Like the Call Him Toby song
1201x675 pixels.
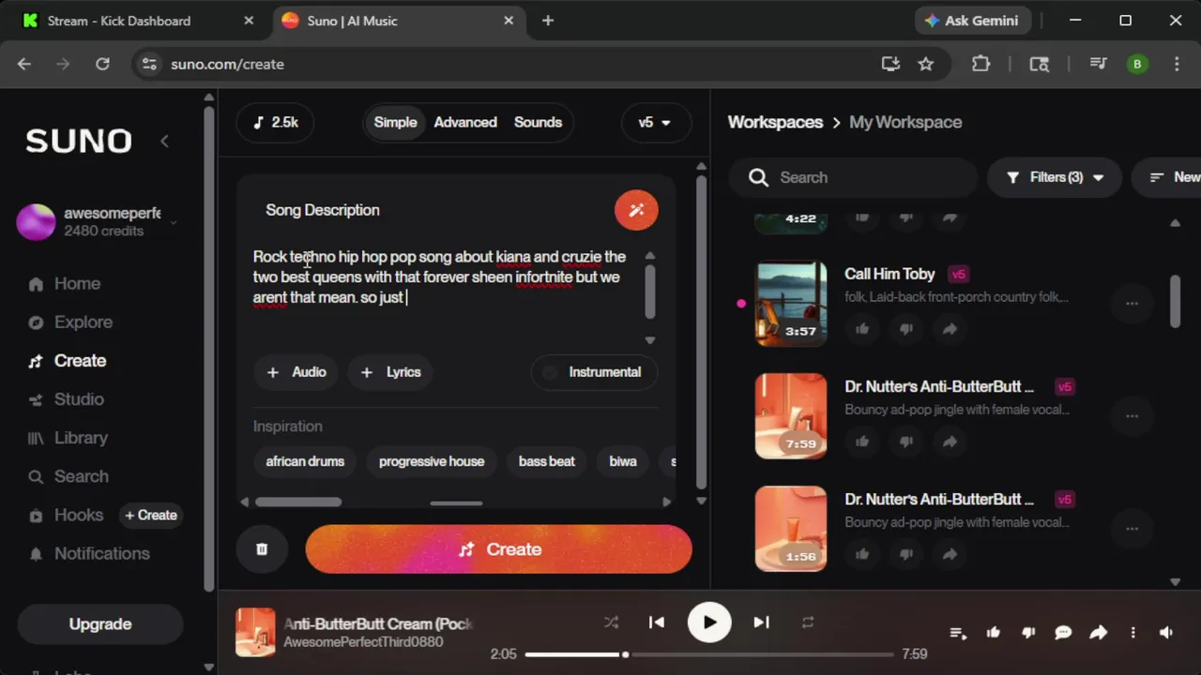pos(862,329)
